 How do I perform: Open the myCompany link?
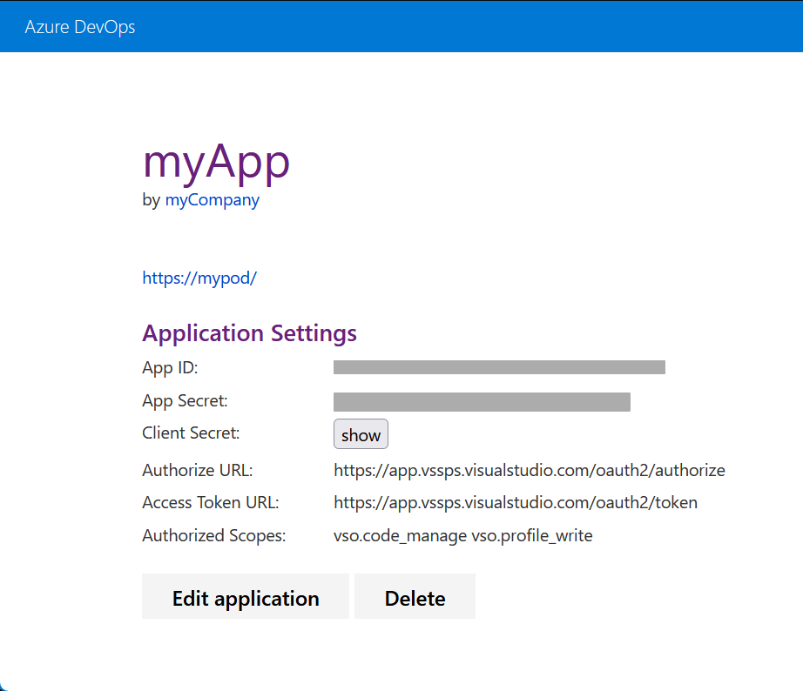pyautogui.click(x=213, y=200)
